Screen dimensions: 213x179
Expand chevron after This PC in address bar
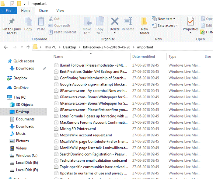[60, 47]
